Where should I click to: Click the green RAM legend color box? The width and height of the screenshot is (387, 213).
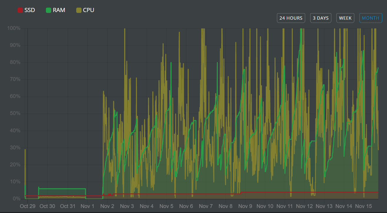(49, 10)
